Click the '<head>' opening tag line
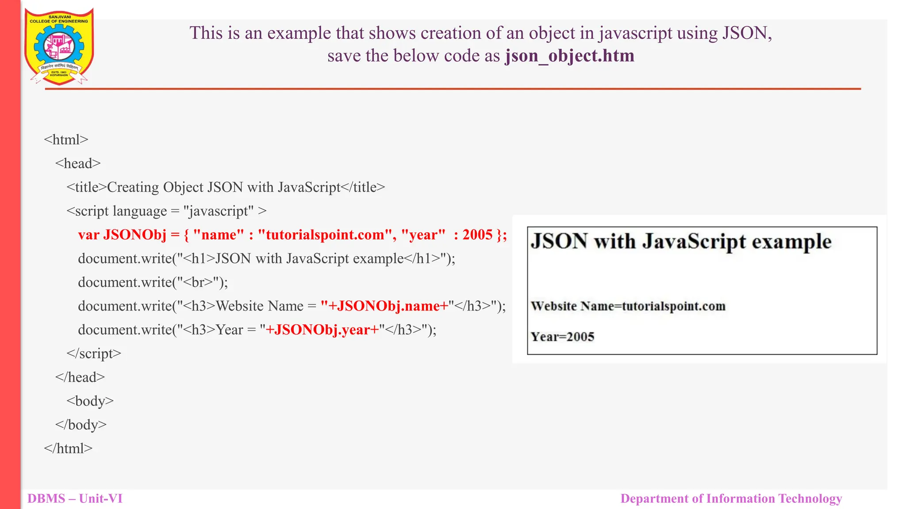906x509 pixels. click(x=78, y=163)
